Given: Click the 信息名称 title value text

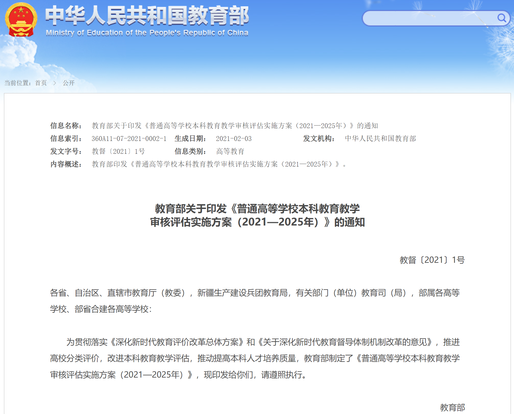Looking at the screenshot, I should click(235, 126).
